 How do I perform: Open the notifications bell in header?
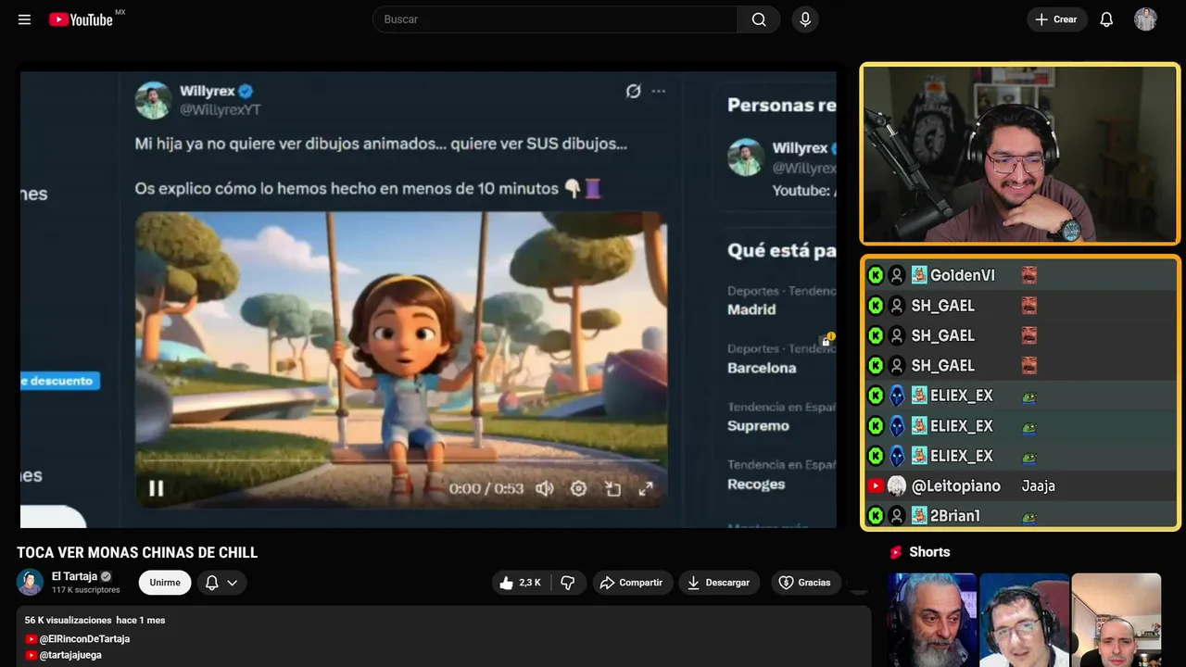[x=1106, y=19]
